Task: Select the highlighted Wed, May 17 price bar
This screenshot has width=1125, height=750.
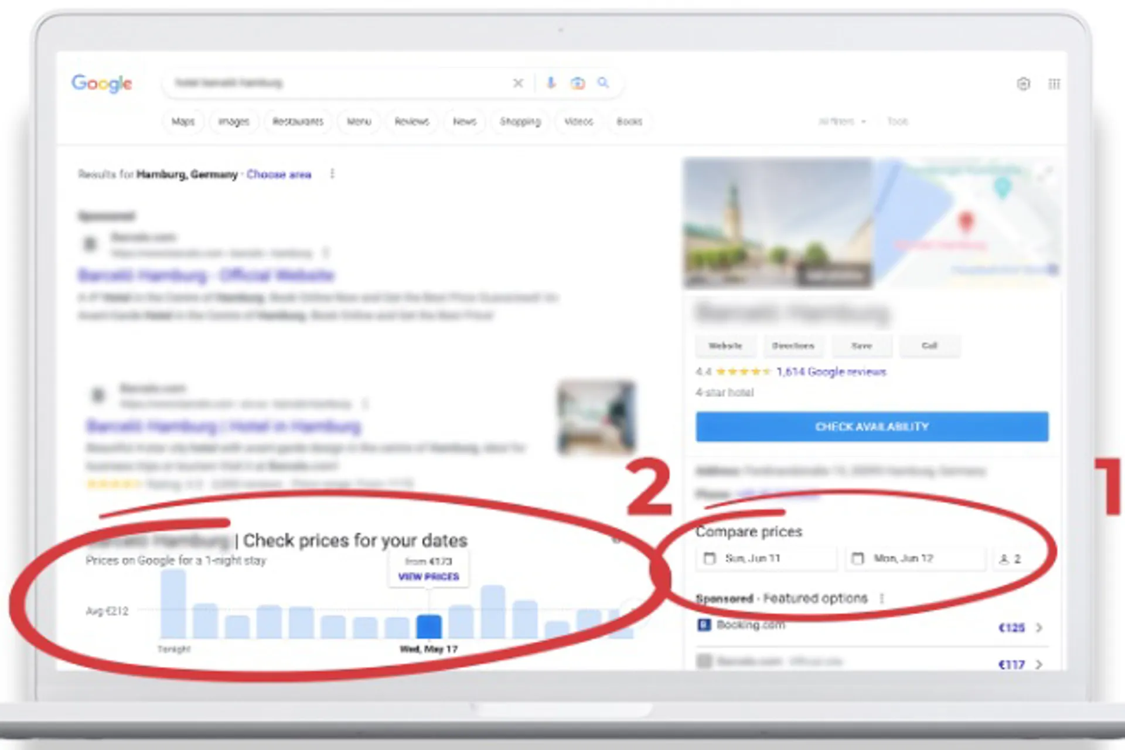Action: 429,627
